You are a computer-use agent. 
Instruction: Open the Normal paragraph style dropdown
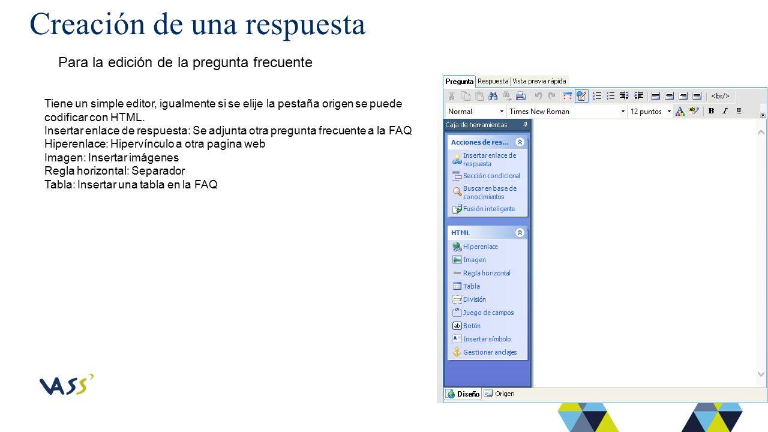pos(476,112)
